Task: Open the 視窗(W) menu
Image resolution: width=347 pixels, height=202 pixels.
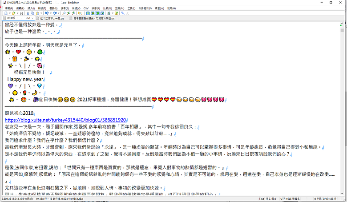Action: 159,8
